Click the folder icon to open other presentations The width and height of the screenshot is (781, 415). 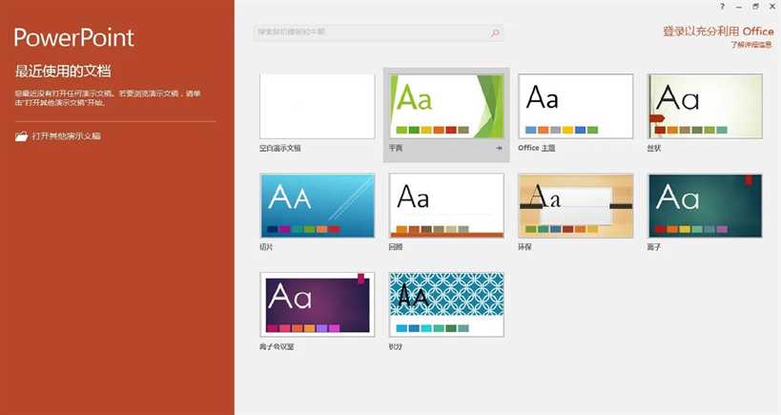pyautogui.click(x=21, y=136)
